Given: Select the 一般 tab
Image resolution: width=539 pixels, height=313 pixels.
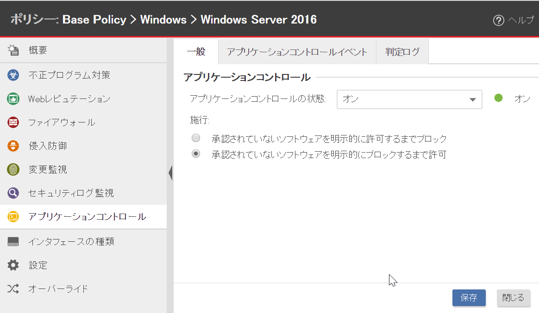Looking at the screenshot, I should click(x=196, y=52).
